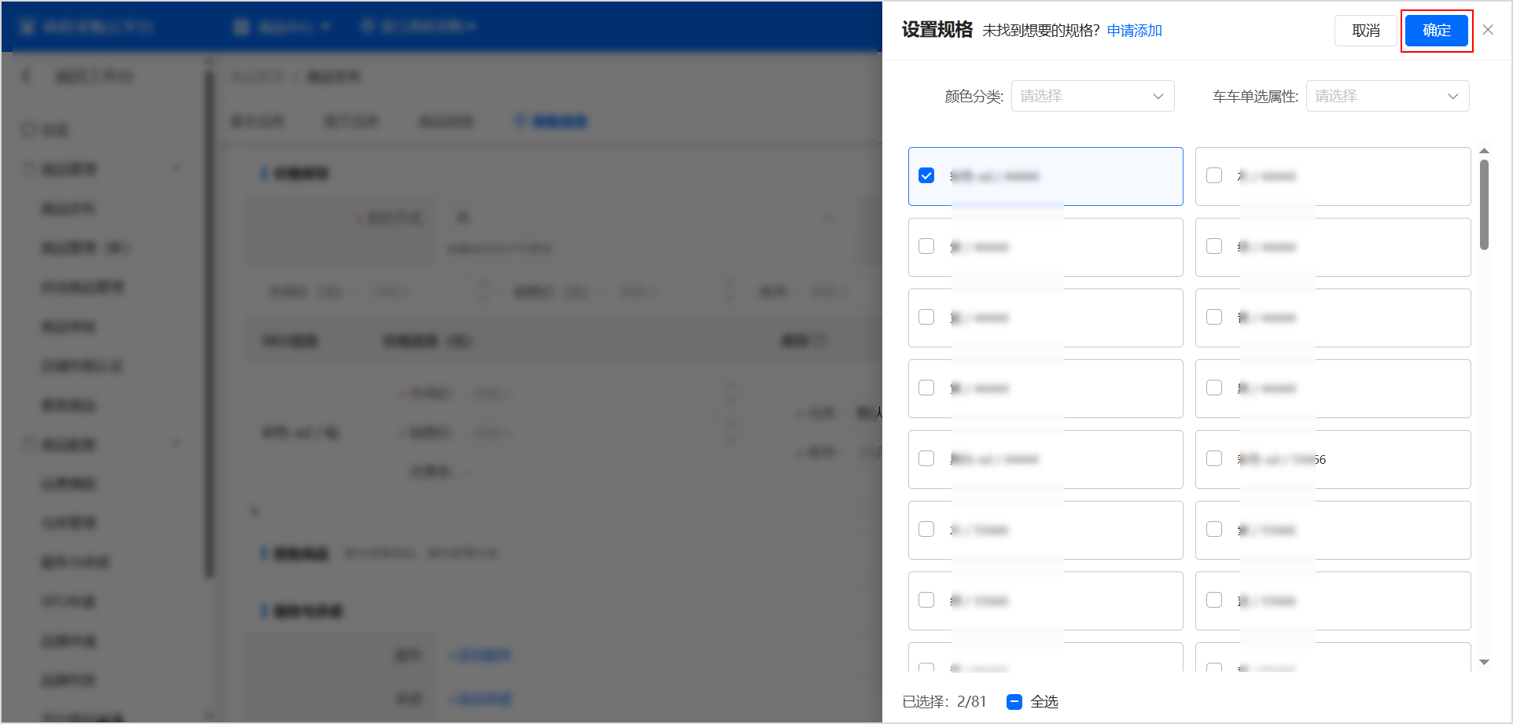Click the highlighted selected spec card

click(x=1101, y=177)
